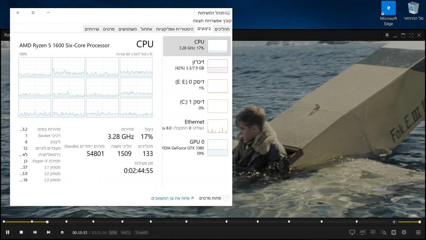Adjust the volume slider handle
Screen dimensions: 426x240
tap(420, 222)
